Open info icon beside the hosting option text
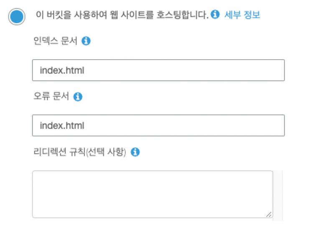321x227 pixels. 215,15
